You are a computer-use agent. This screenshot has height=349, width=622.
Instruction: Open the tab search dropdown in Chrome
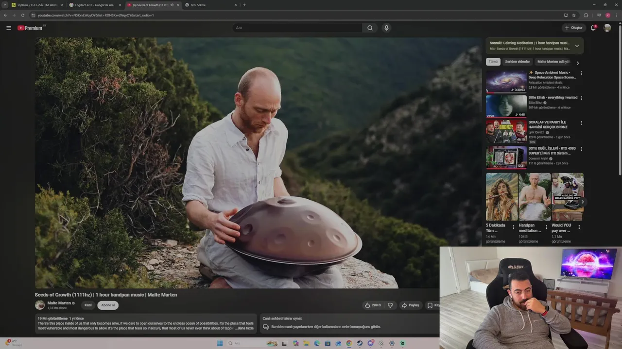[x=5, y=5]
